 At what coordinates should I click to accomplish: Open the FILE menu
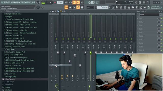tap(2, 2)
